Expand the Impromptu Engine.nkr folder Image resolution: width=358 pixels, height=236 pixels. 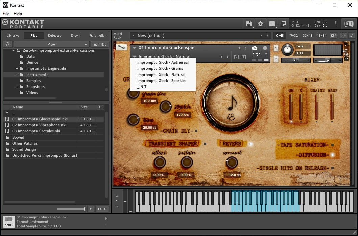17,68
